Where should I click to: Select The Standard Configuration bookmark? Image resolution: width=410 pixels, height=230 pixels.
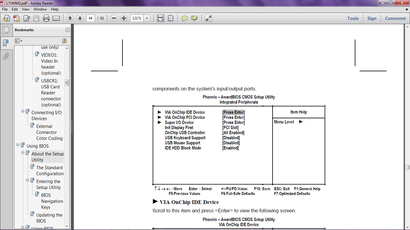50,171
